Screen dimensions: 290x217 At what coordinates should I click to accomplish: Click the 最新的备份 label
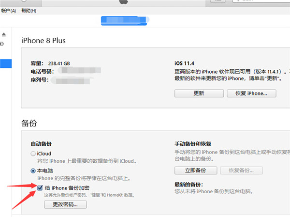pos(188,185)
